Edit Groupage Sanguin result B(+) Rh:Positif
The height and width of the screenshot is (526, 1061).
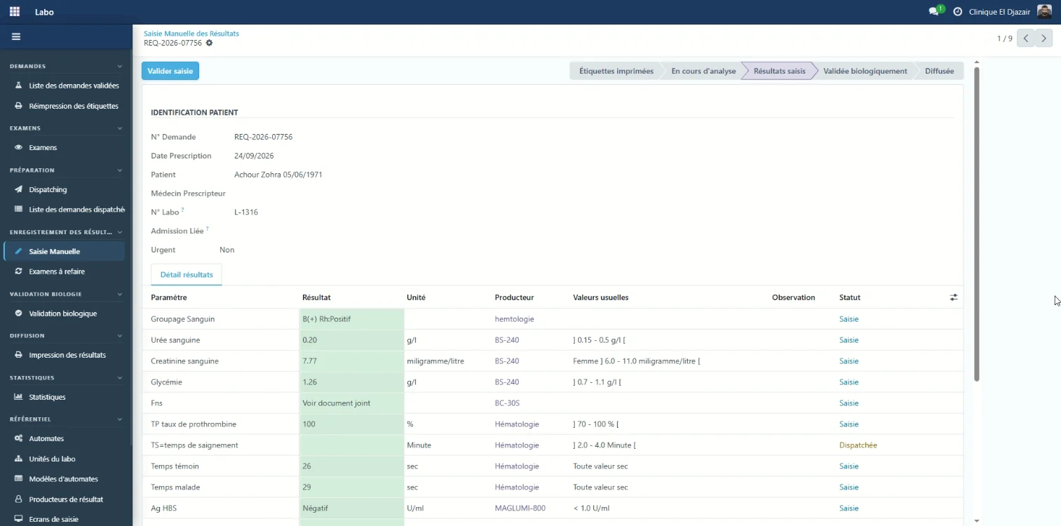(x=351, y=319)
